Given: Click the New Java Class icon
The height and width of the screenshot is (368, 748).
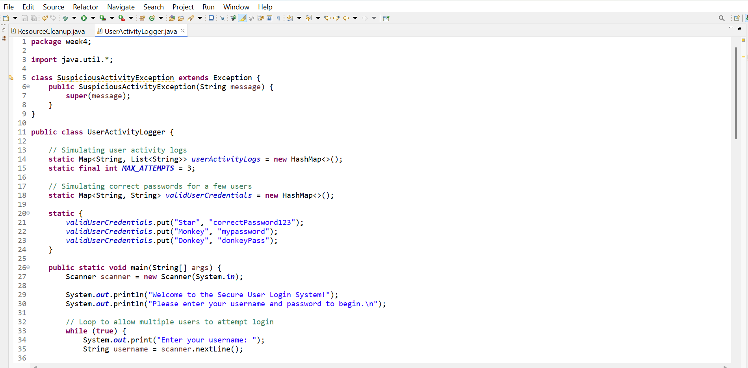Looking at the screenshot, I should click(x=152, y=18).
